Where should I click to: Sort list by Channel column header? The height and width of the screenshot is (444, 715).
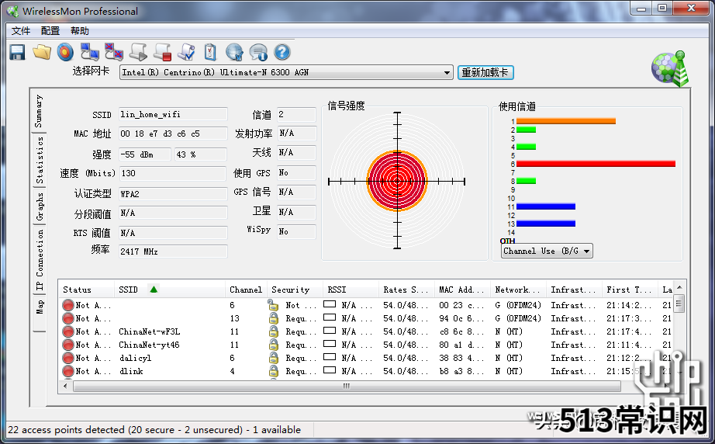coord(246,290)
